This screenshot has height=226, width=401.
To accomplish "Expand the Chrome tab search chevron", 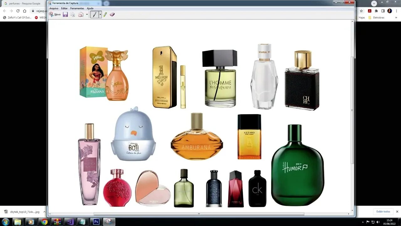I will click(x=374, y=3).
